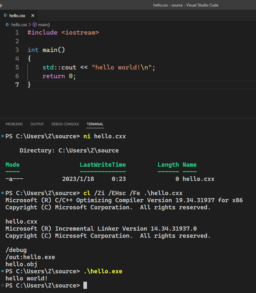Click line number 5 in the gutter
The image size is (256, 293).
(17, 68)
